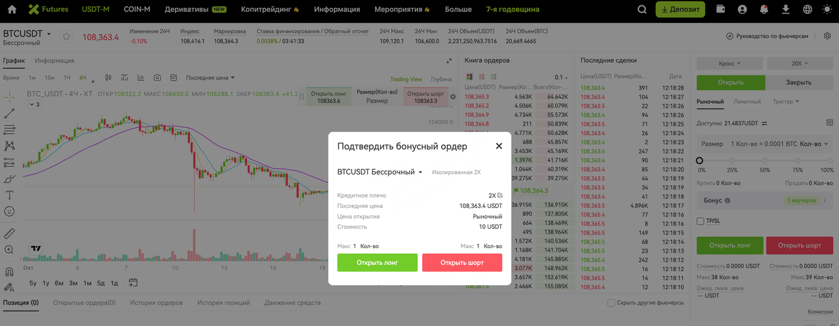Open the BTCUSDT pair dropdown in header
The height and width of the screenshot is (326, 839).
27,33
